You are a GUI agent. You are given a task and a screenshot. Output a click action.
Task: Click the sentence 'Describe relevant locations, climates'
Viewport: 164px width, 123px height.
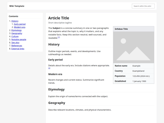pyautogui.click(x=80, y=110)
